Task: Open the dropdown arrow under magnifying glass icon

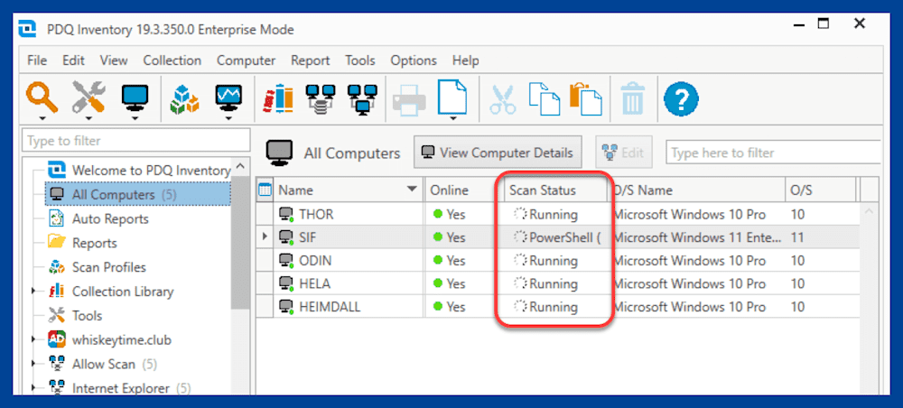Action: click(x=42, y=118)
